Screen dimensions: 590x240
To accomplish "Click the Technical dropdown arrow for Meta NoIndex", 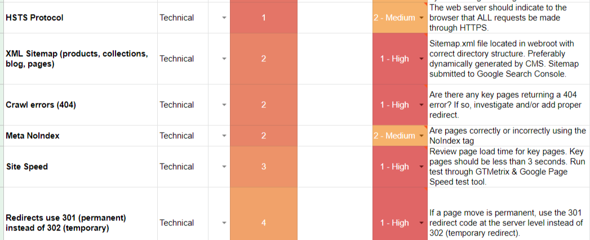I will click(224, 136).
